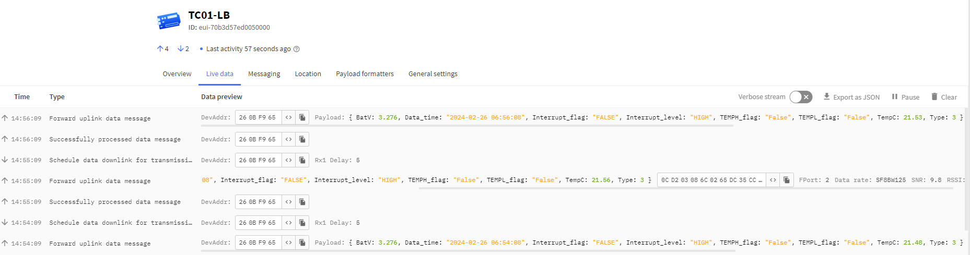
Task: Copy DevAddr in 14:55:09 Schedule downlink row
Action: pos(302,160)
